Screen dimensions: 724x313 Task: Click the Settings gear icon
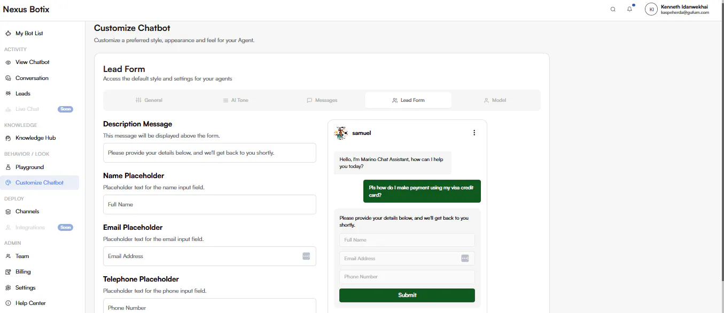(8, 288)
